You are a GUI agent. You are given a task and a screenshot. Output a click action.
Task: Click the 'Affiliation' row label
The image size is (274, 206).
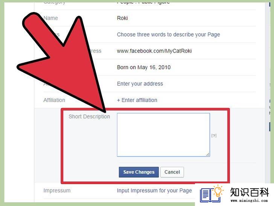click(54, 100)
